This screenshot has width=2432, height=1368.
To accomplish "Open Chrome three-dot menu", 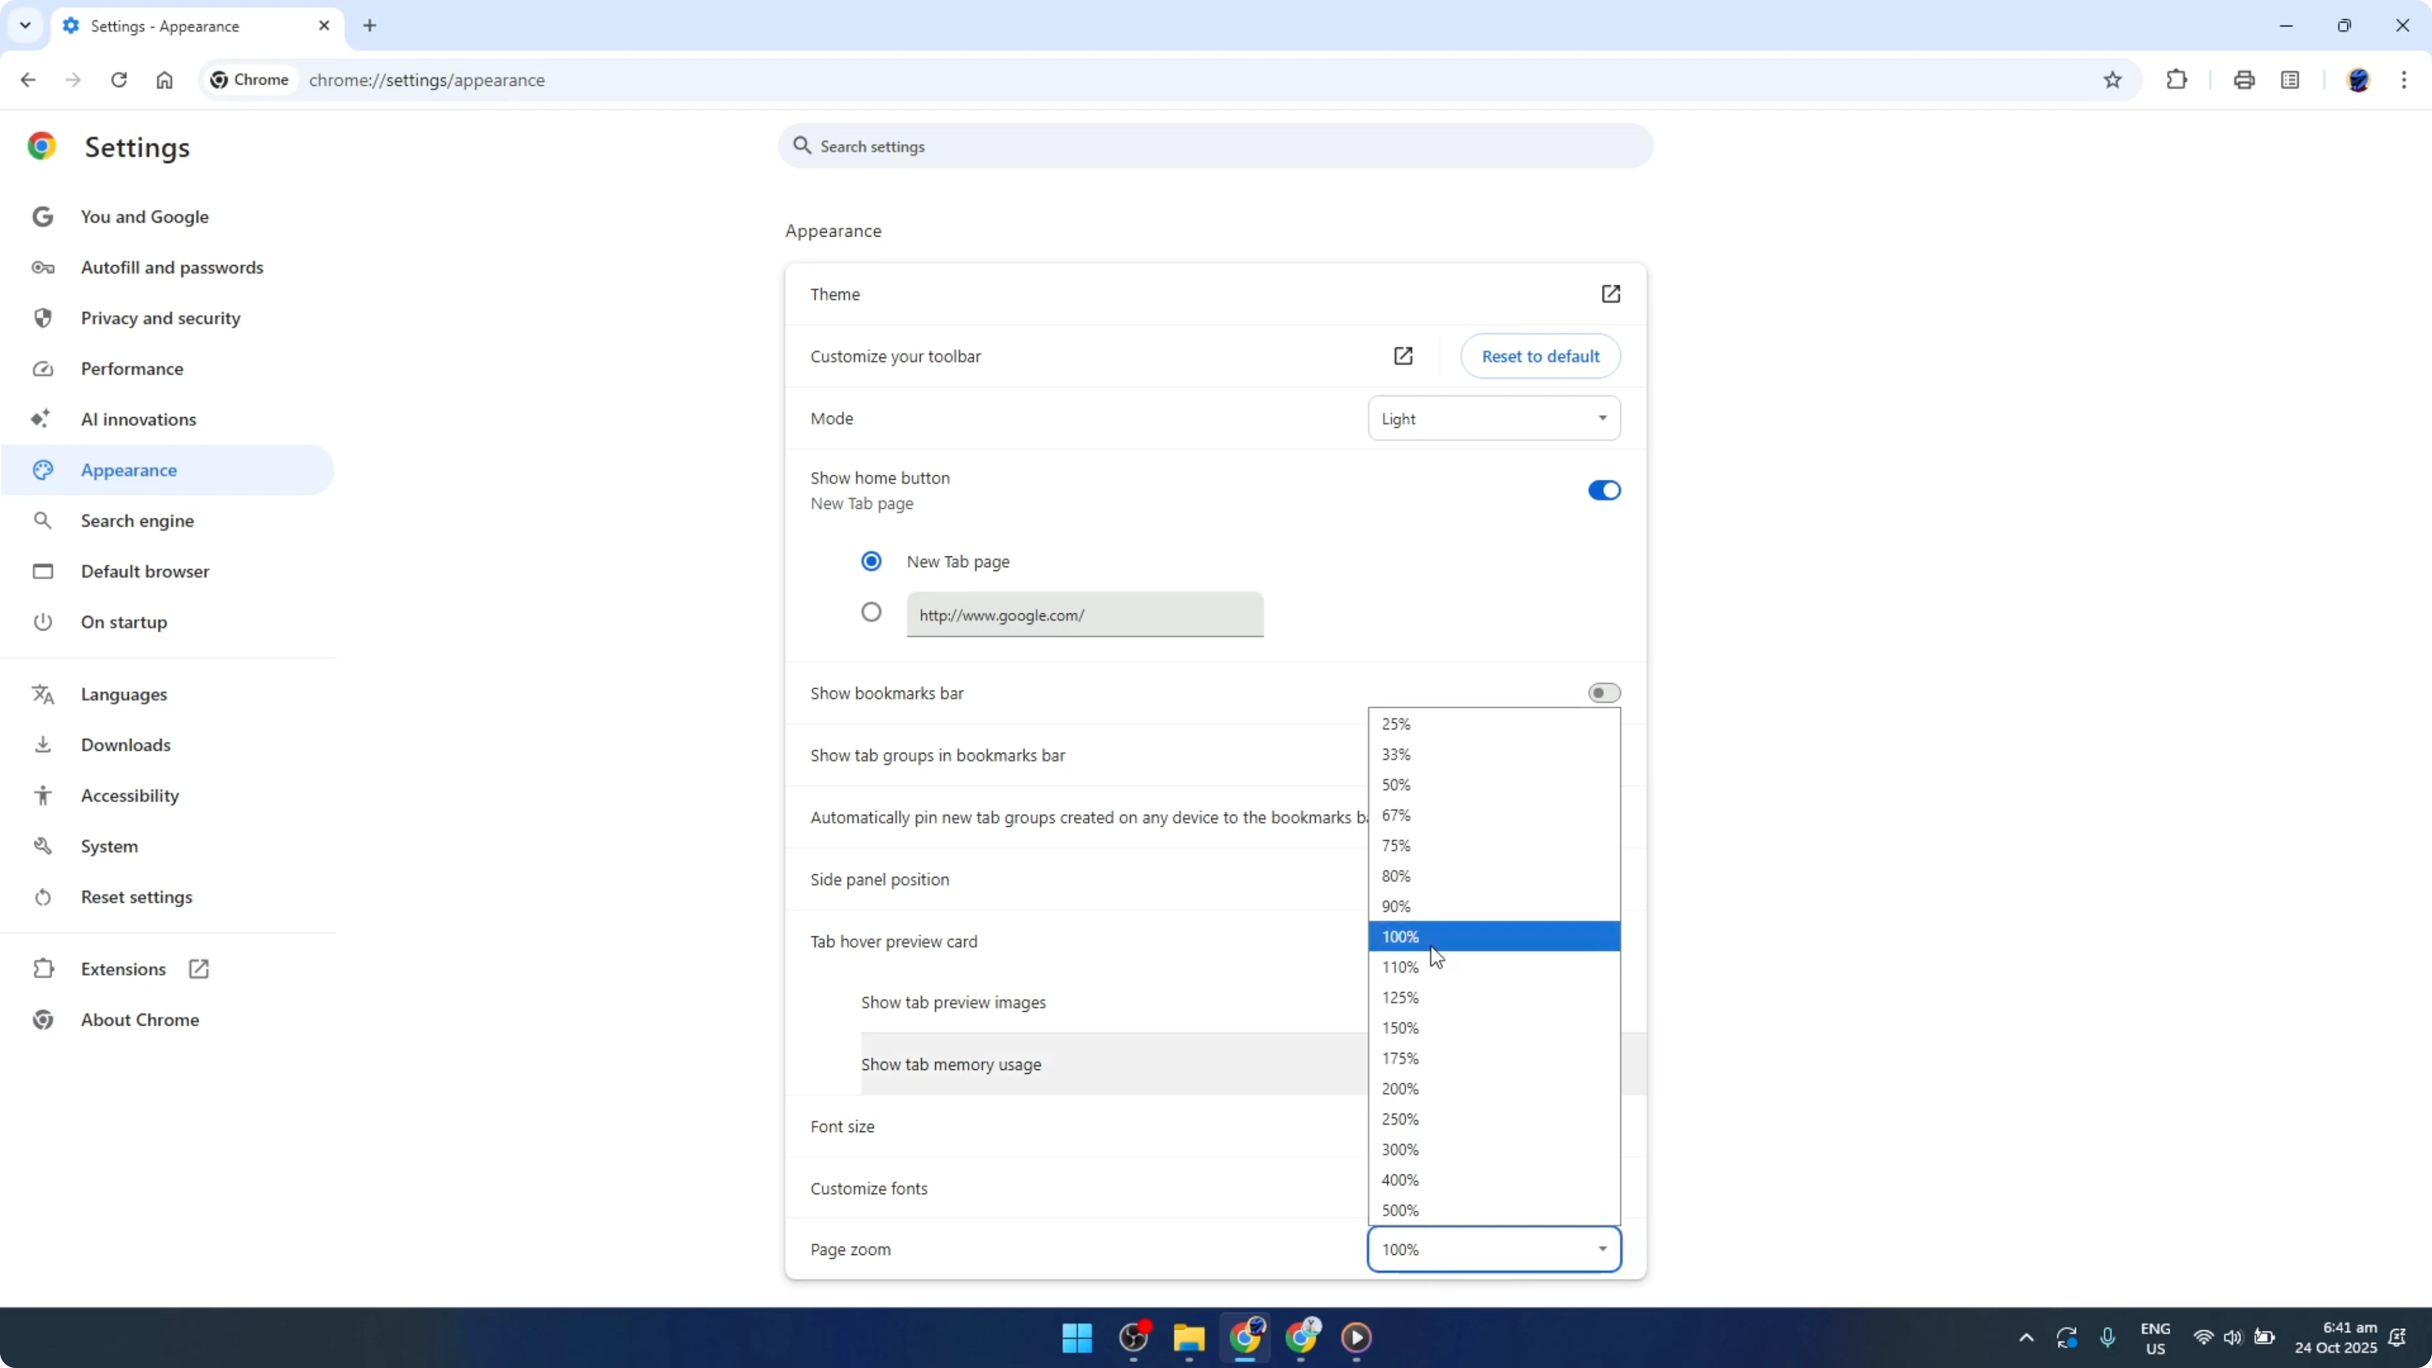I will tap(2404, 80).
